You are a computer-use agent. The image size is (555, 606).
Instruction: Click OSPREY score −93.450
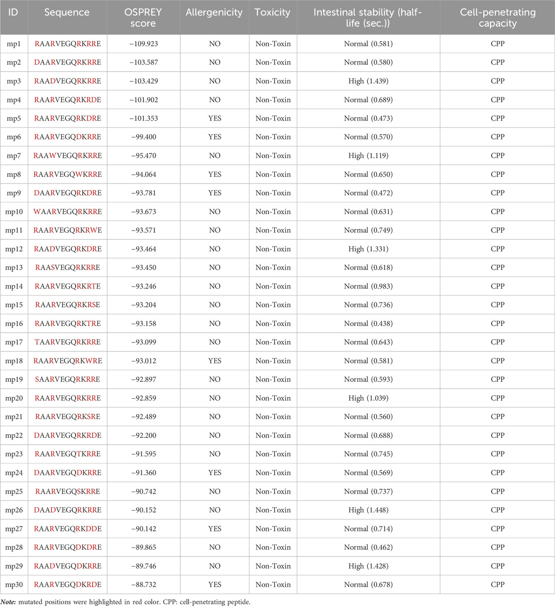[x=143, y=267]
